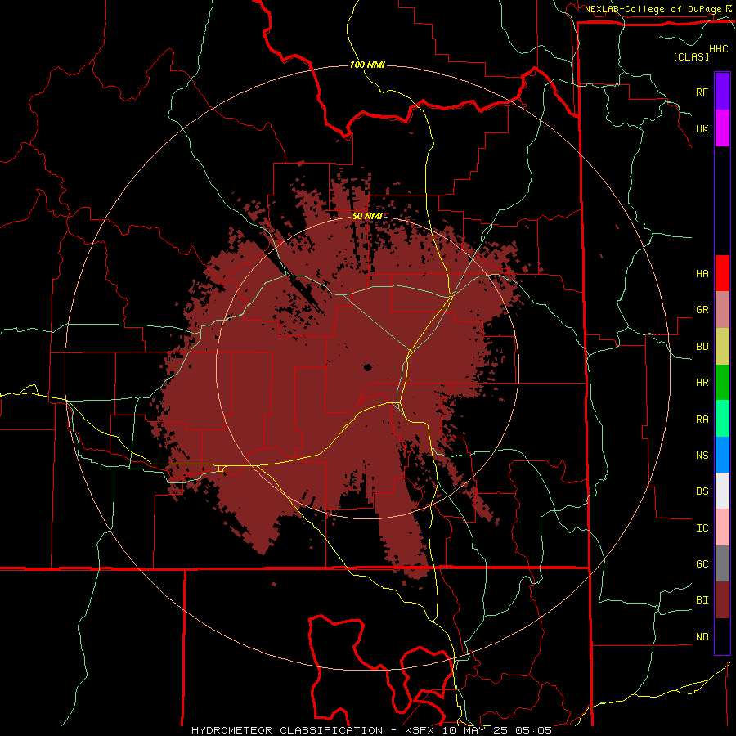Click the RF purple legend swatch
The height and width of the screenshot is (736, 736).
722,91
